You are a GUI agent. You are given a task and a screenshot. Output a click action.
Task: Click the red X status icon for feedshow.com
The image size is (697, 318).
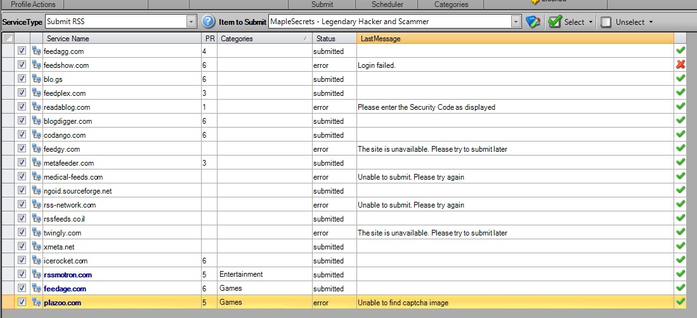click(680, 65)
